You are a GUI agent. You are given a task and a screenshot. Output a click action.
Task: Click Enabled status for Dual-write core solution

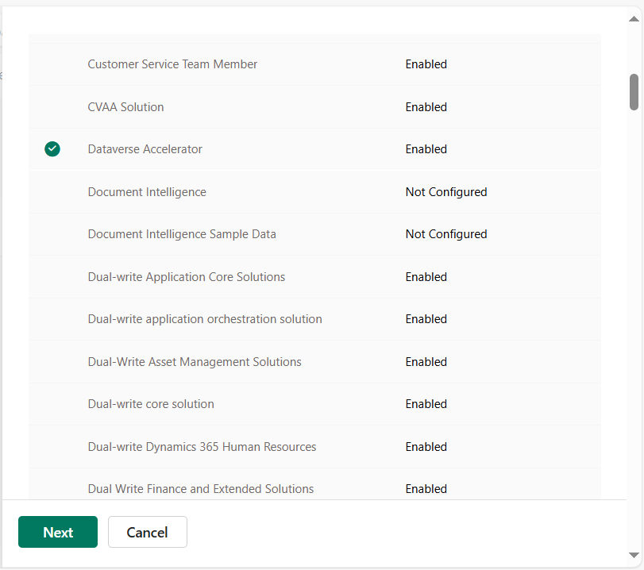coord(426,404)
